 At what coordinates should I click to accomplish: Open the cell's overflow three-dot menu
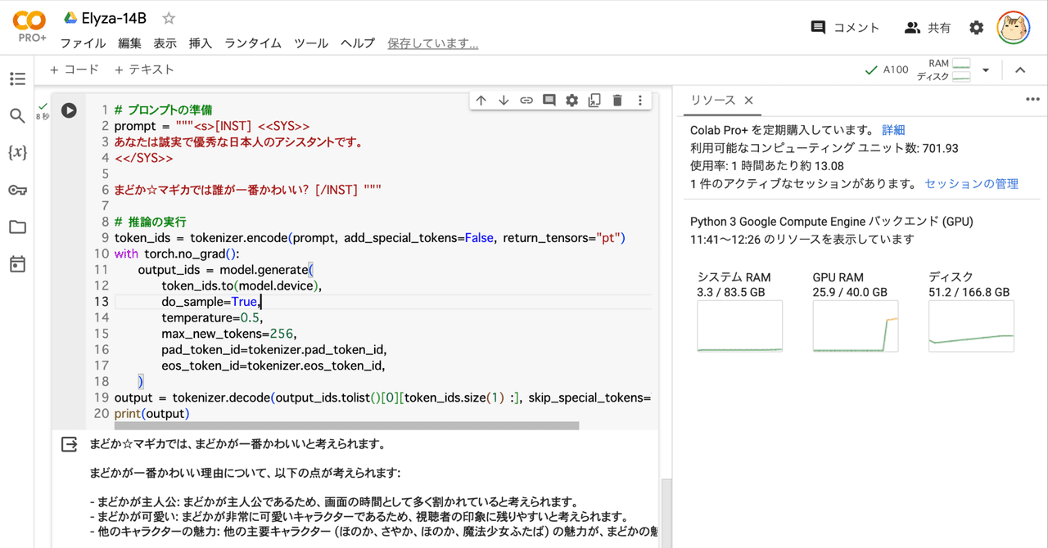point(639,100)
